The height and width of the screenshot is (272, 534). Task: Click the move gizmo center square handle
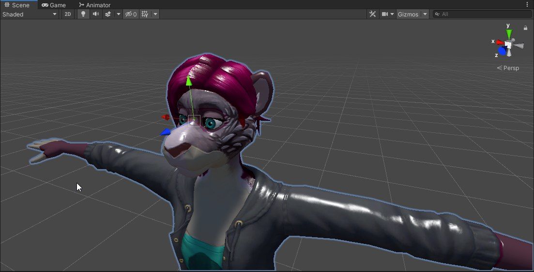[x=194, y=121]
